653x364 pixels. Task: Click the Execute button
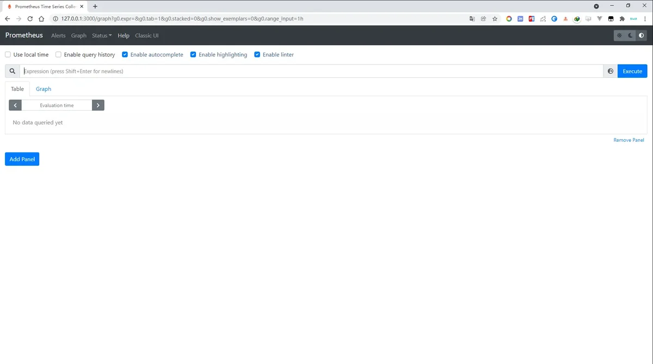coord(632,71)
